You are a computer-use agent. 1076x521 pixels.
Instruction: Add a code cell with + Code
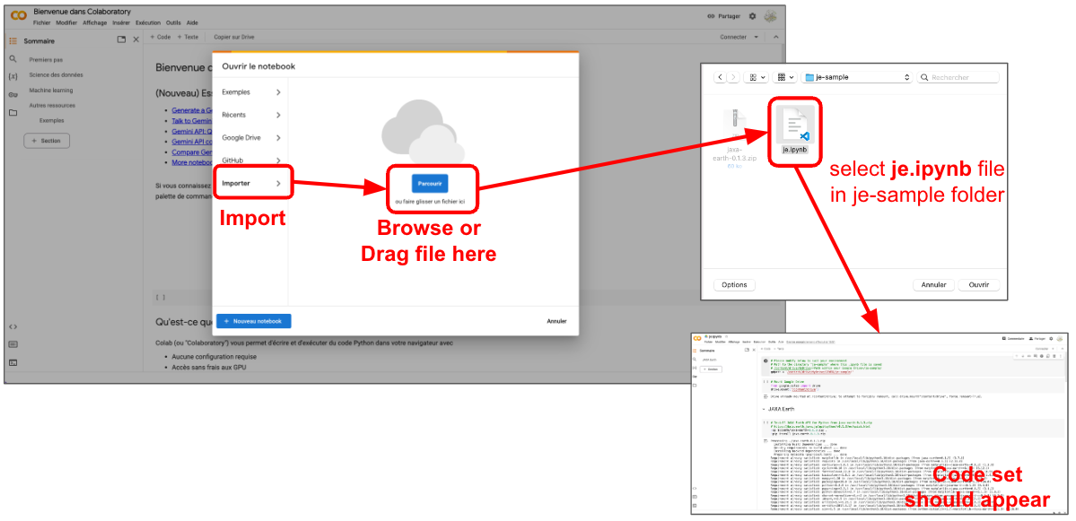click(x=160, y=37)
